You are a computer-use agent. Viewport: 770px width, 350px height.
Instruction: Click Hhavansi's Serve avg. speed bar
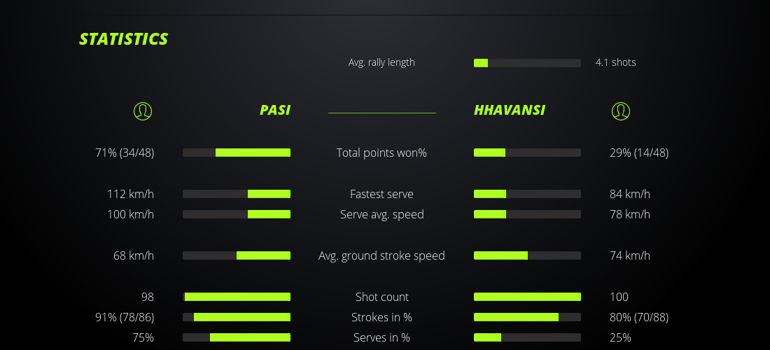pyautogui.click(x=527, y=214)
